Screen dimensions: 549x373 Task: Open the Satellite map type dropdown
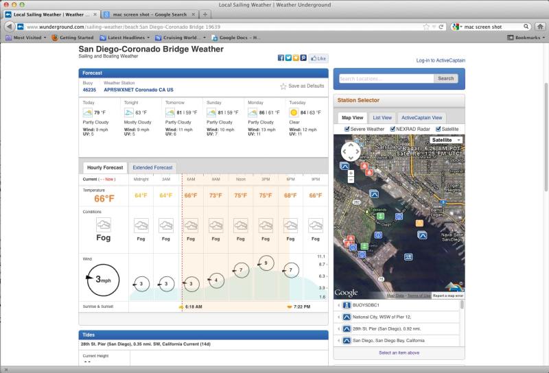(x=446, y=140)
